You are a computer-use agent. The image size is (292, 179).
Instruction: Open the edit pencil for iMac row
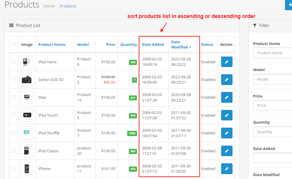tap(226, 97)
